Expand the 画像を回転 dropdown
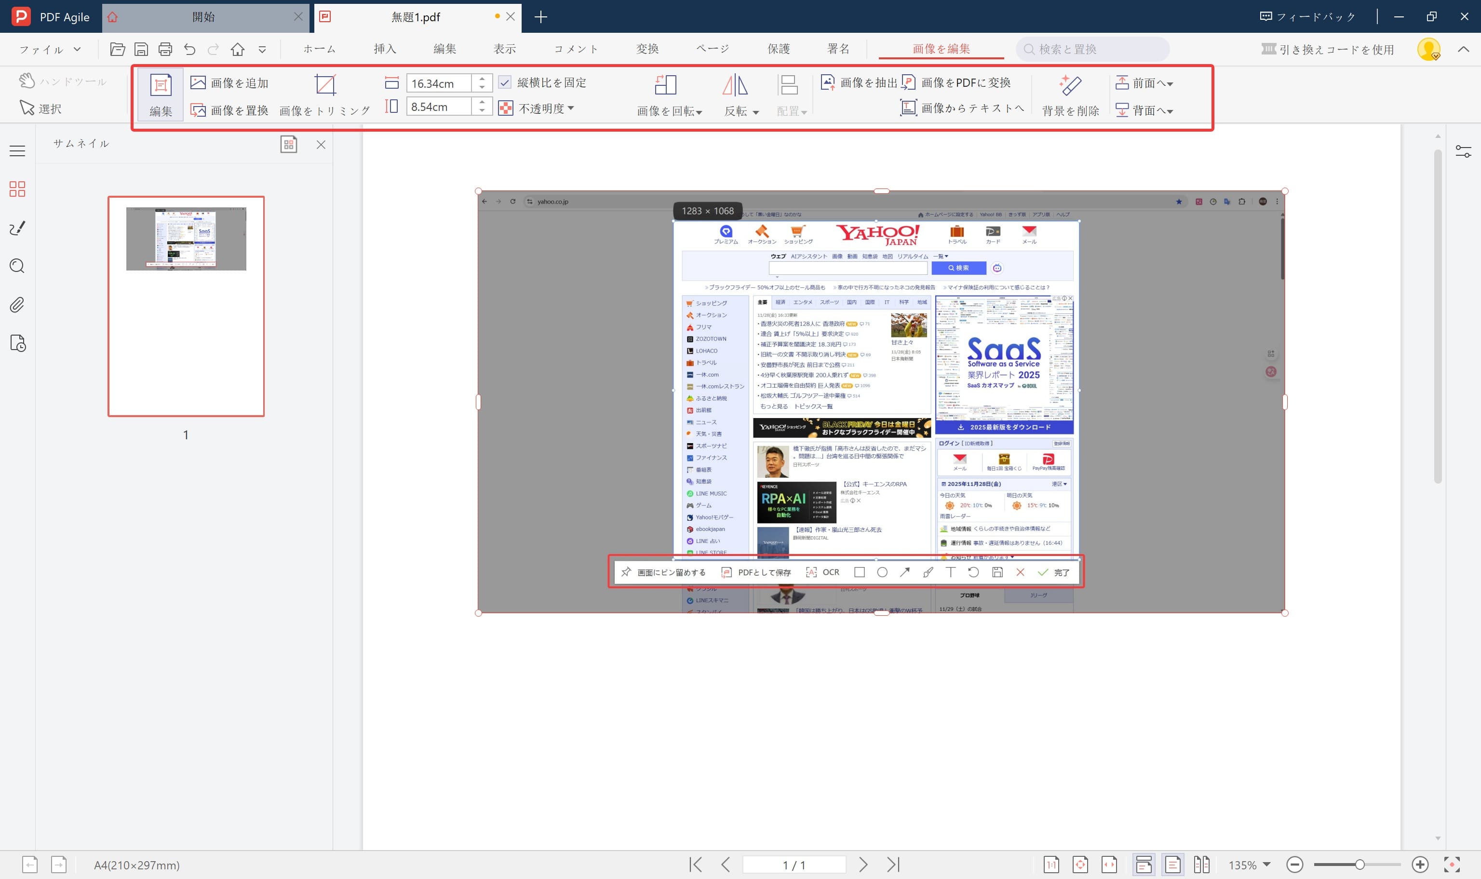Image resolution: width=1481 pixels, height=879 pixels. 668,110
